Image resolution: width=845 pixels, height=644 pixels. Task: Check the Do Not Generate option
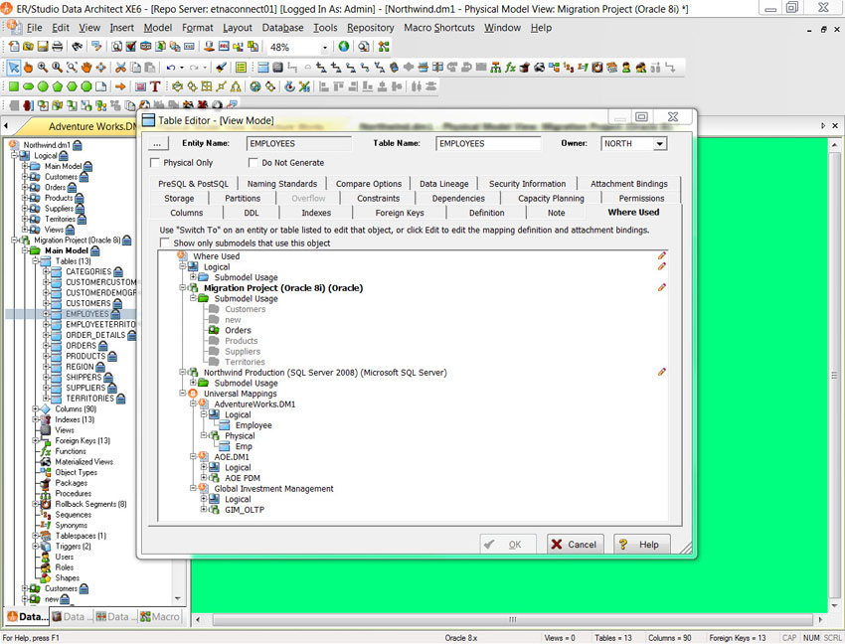coord(253,162)
